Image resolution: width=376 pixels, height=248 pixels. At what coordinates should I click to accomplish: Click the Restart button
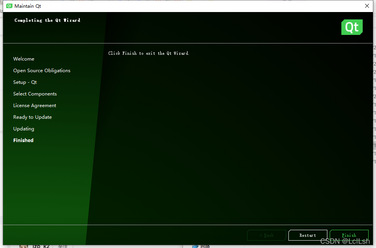(307, 235)
